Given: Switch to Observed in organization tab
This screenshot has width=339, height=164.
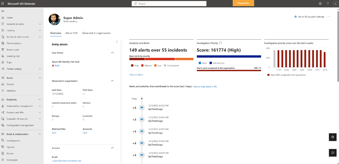Looking at the screenshot, I should click(96, 33).
